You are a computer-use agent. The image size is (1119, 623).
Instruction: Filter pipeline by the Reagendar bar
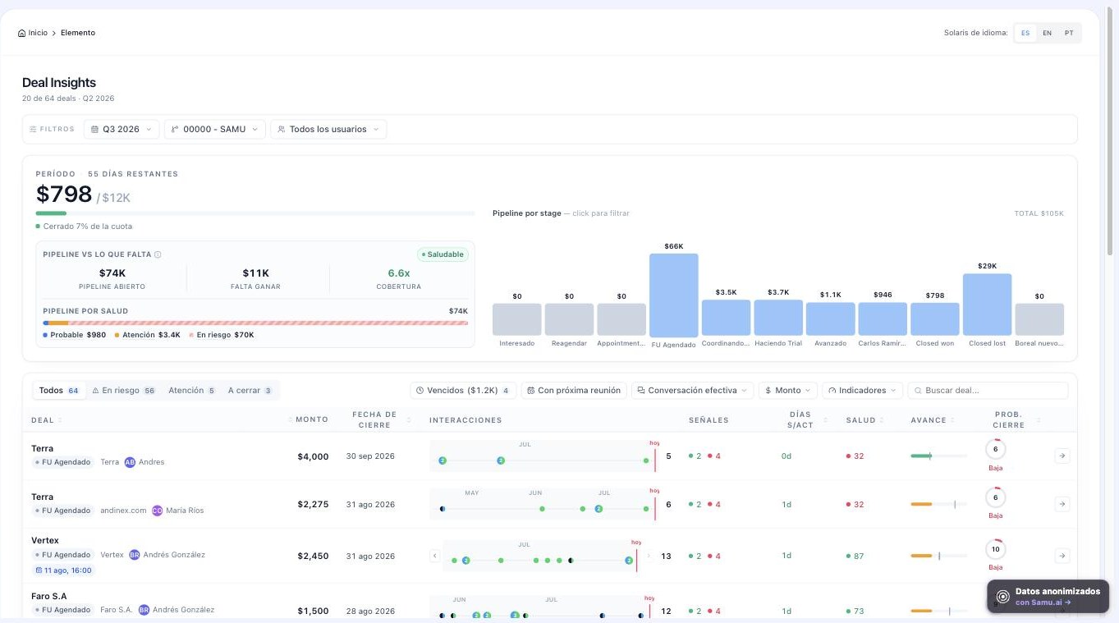tap(569, 319)
